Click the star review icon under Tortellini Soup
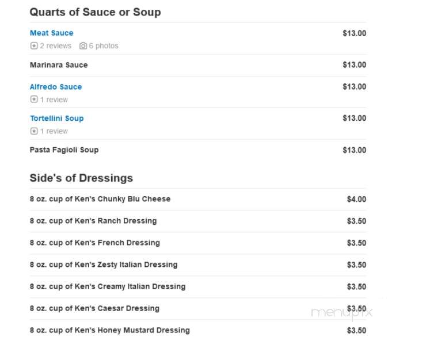Viewport: 445px width, 360px height. [x=34, y=131]
